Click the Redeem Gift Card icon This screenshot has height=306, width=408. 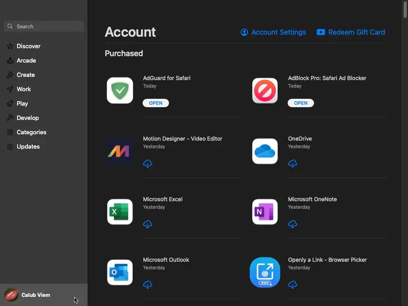(321, 32)
